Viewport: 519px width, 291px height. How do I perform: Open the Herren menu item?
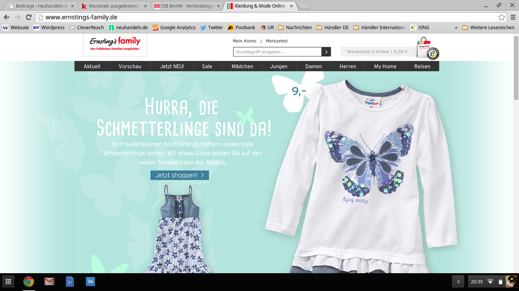click(x=348, y=66)
